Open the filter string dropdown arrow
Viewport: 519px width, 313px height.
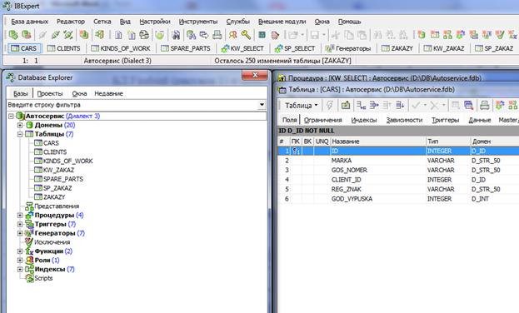[x=262, y=105]
